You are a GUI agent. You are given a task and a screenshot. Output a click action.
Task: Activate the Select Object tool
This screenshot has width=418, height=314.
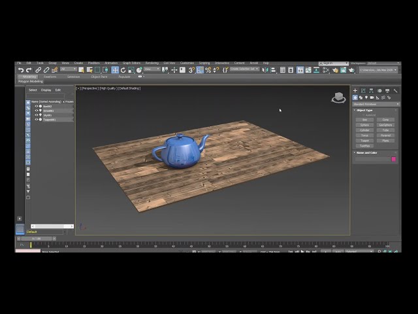coord(81,70)
